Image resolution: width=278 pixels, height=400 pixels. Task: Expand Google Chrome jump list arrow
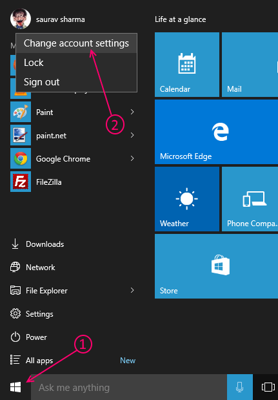click(132, 158)
